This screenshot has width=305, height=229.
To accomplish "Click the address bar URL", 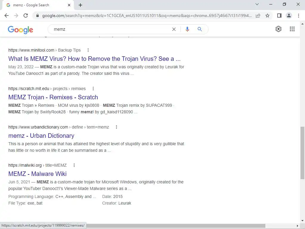I will click(147, 16).
